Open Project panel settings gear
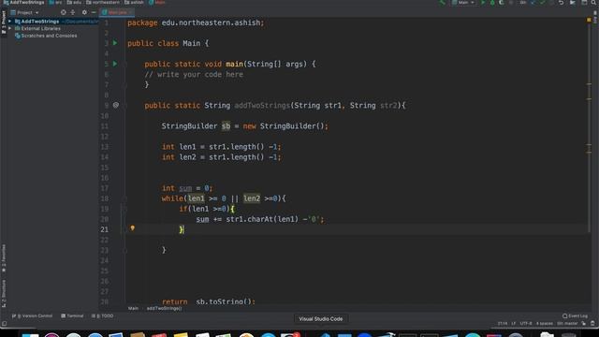The width and height of the screenshot is (599, 337). [x=84, y=12]
